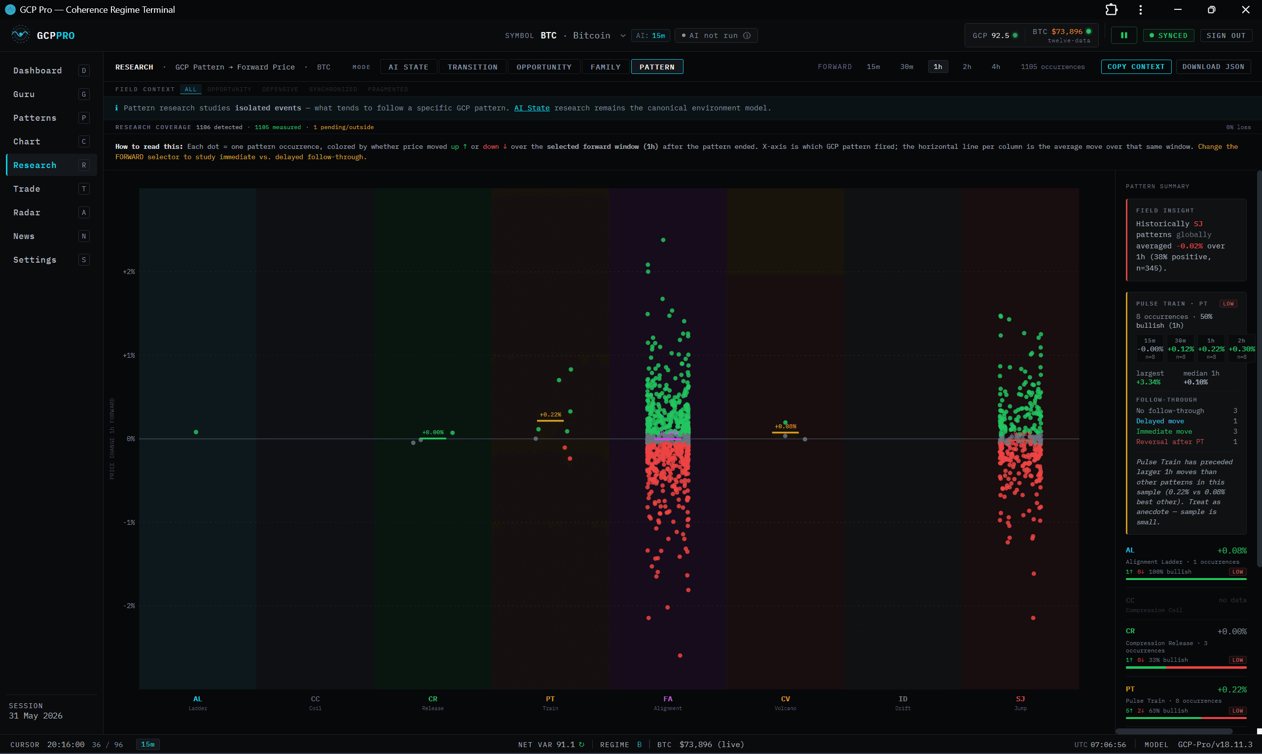Switch to the OPPORTUNITY mode tab
The width and height of the screenshot is (1262, 754).
click(x=544, y=67)
